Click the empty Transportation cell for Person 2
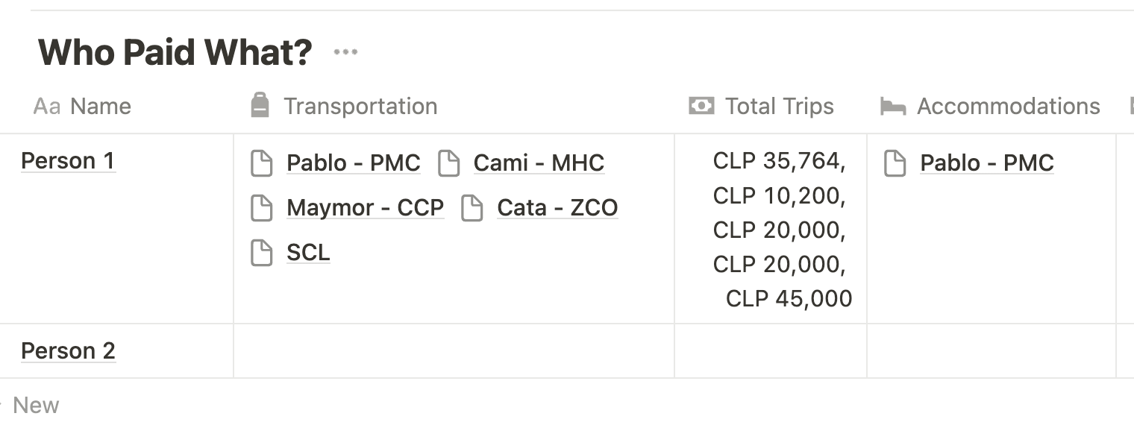The height and width of the screenshot is (425, 1134). pos(454,351)
